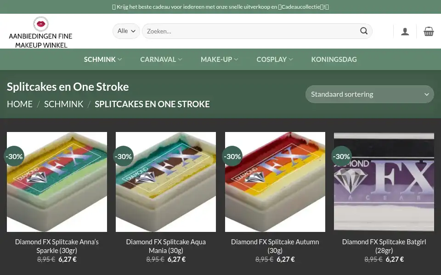Open Diamond FX Splitcake Aqua Mania title

(166, 246)
